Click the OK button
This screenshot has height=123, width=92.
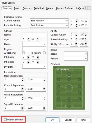tap(53, 120)
